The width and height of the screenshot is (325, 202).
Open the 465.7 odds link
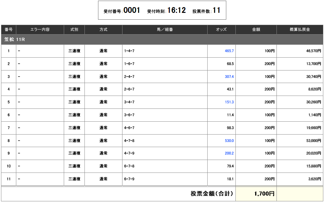click(229, 51)
